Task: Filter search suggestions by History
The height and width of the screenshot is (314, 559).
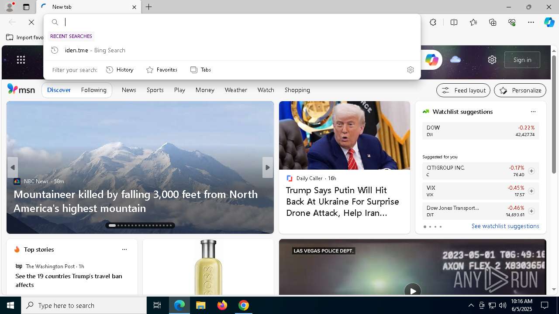Action: [x=120, y=70]
